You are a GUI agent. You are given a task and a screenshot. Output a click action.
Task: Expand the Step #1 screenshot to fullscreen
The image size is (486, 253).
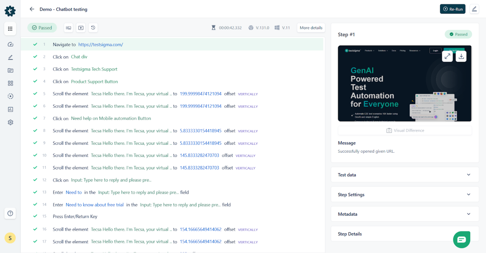click(447, 56)
